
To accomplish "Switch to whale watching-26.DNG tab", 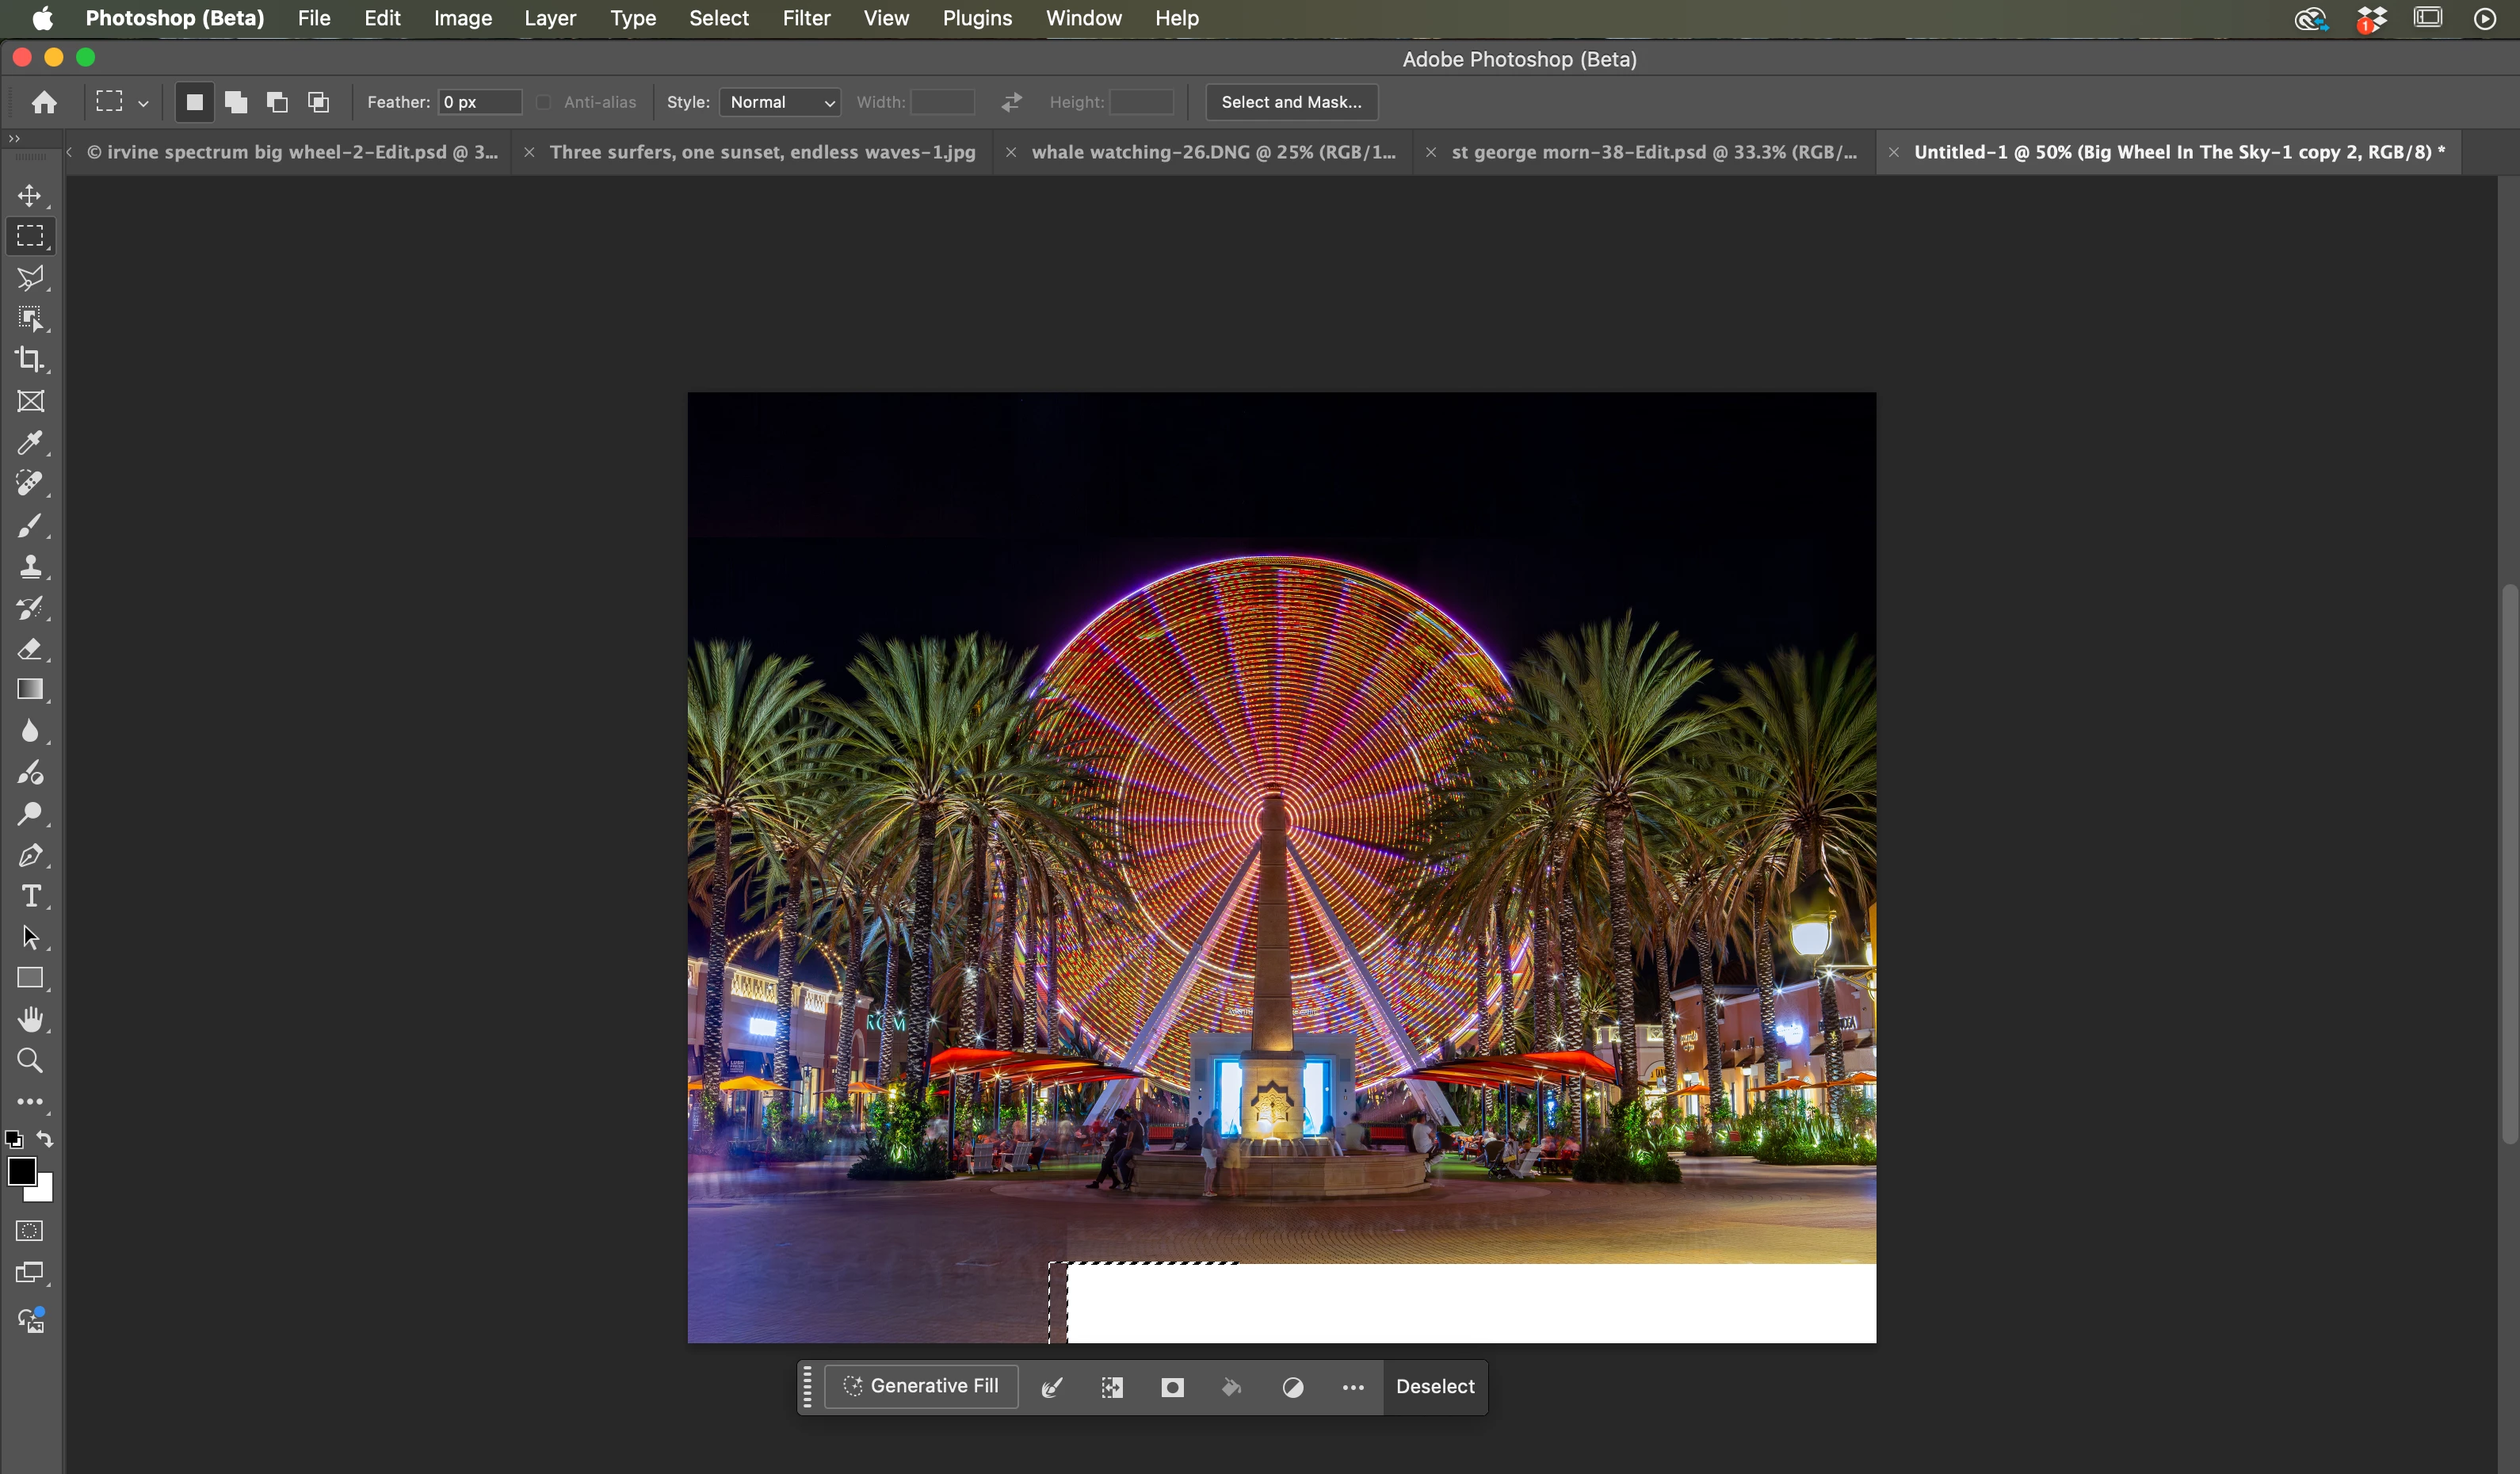I will 1212,152.
